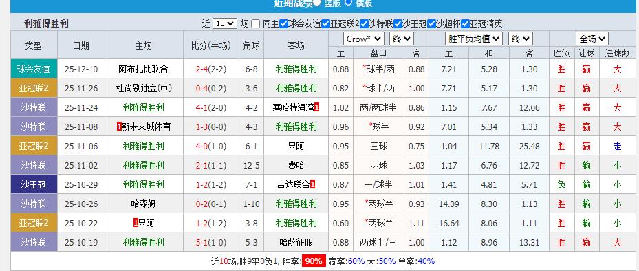The image size is (639, 271).
Task: Open away team 费哈
Action: [x=296, y=166]
